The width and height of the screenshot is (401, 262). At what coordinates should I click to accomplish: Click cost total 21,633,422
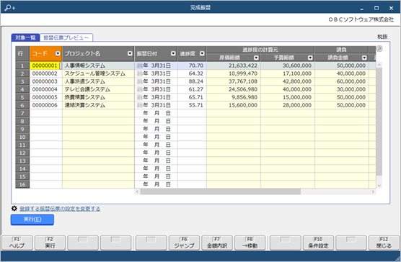[243, 65]
